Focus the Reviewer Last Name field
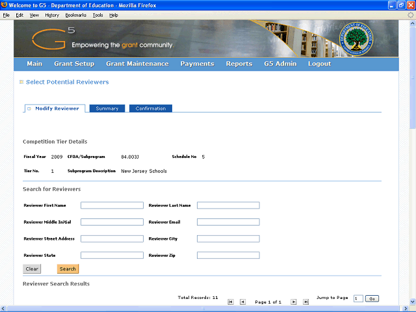Viewport: 416px width, 312px height. (228, 205)
